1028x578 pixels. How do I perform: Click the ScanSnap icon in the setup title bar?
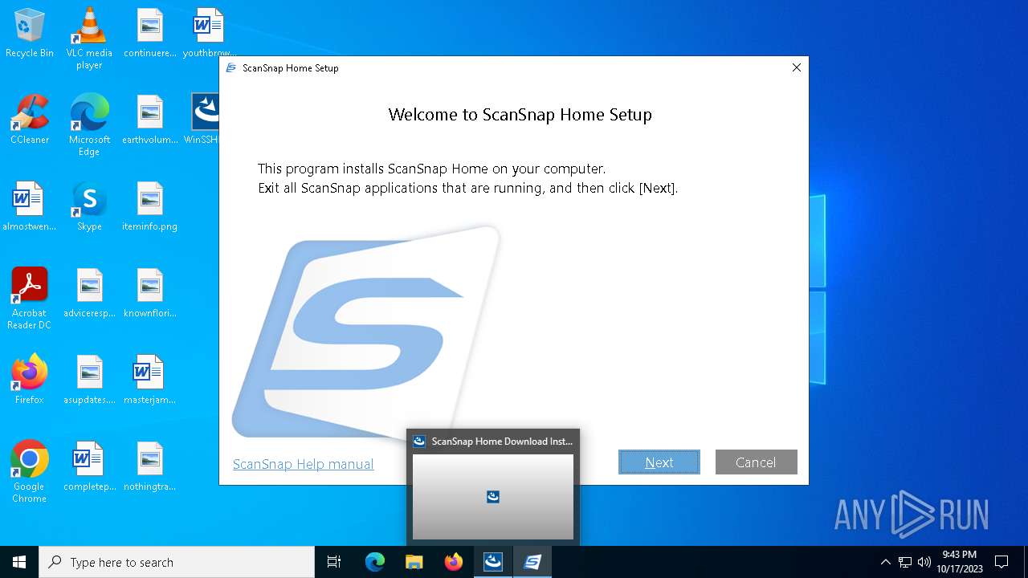231,68
